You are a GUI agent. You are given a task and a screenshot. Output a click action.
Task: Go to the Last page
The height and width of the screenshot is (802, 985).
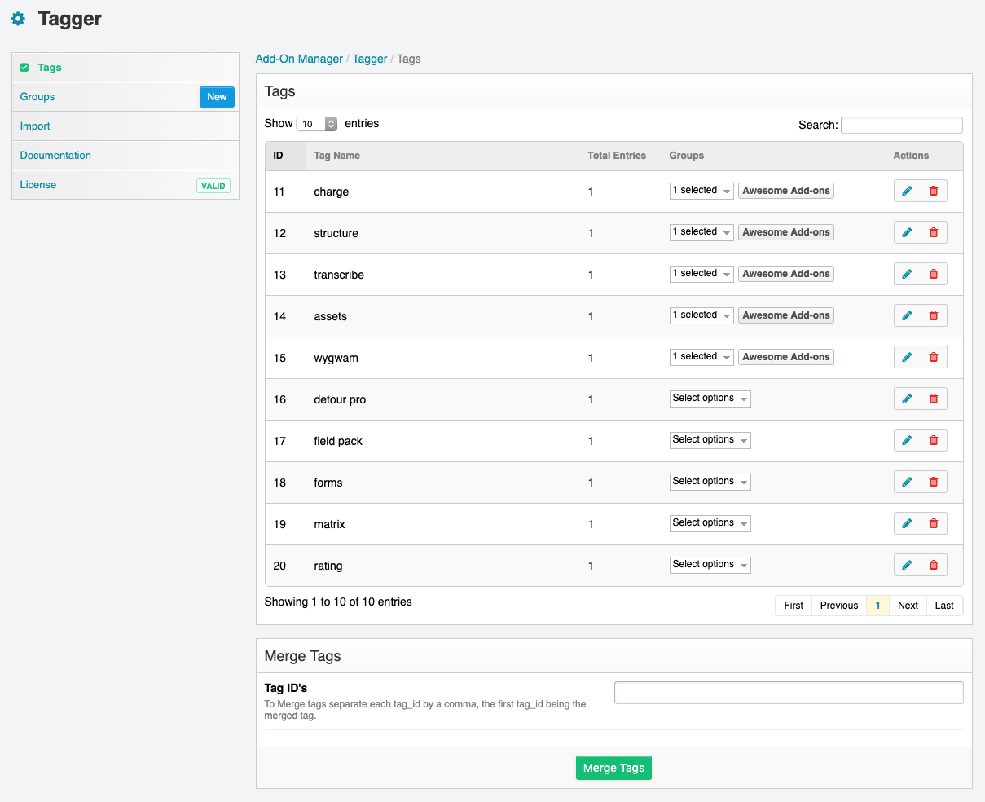point(944,606)
